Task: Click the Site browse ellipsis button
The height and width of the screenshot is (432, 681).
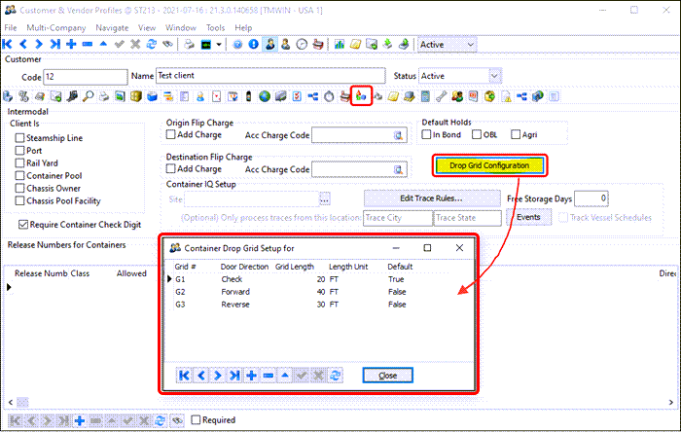Action: tap(325, 198)
